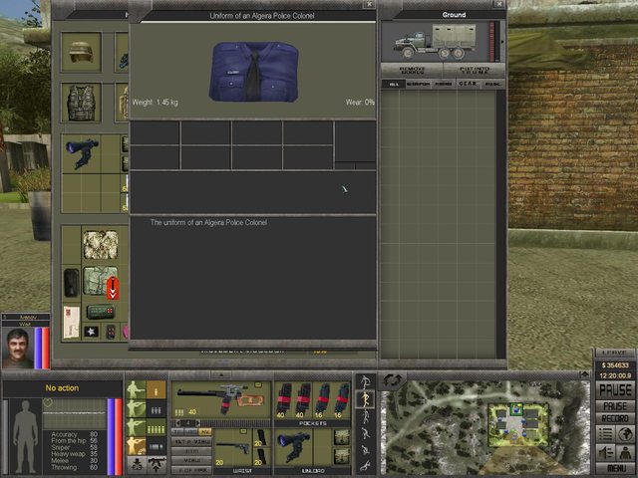Select the desert camouflage uniform item
The width and height of the screenshot is (638, 478).
pos(100,245)
